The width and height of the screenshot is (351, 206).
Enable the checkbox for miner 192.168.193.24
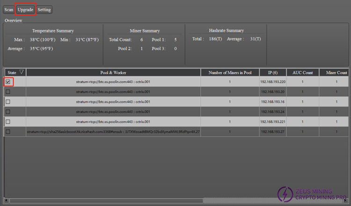(8, 112)
